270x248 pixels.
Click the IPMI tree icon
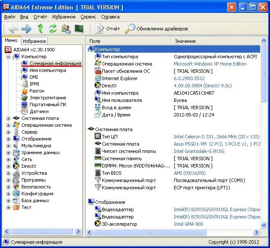[x=25, y=84]
